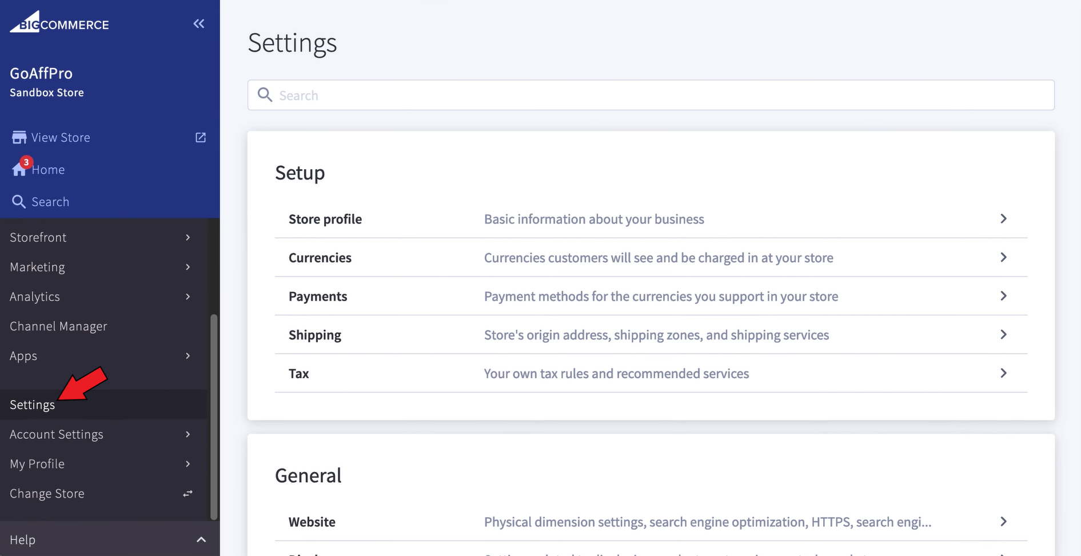Click the Change Store swap arrows icon

(188, 494)
